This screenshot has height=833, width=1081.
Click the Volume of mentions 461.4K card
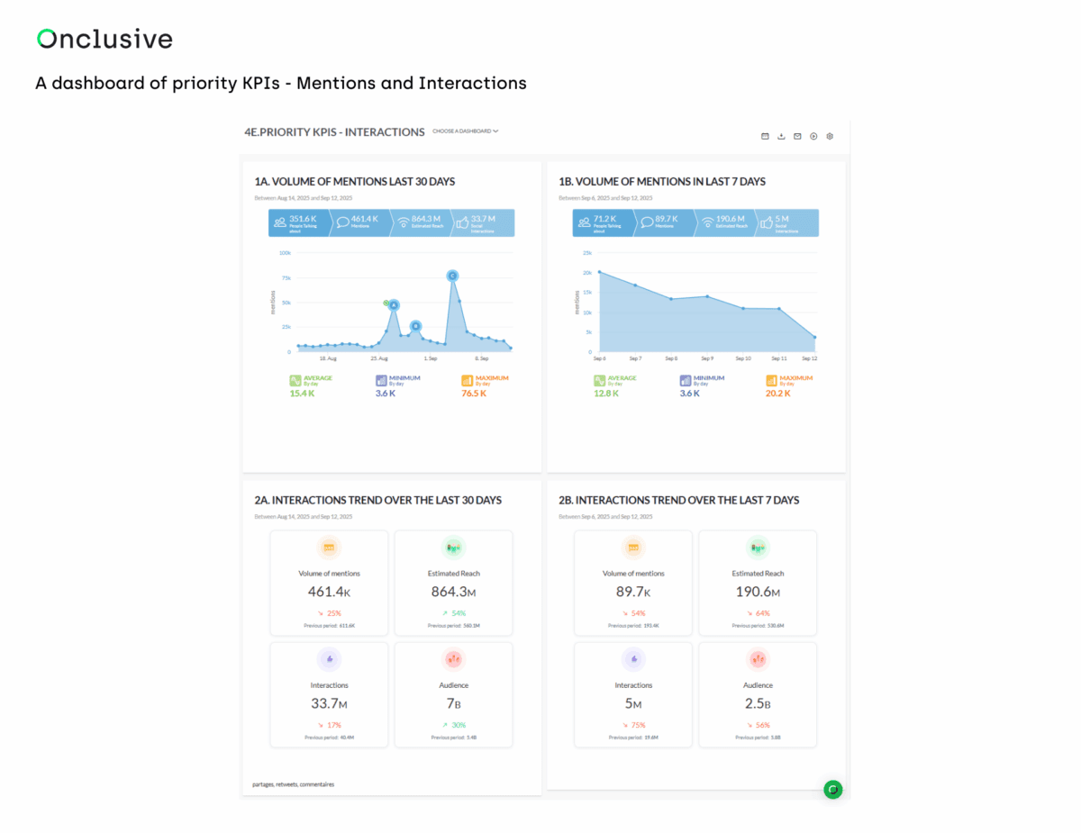[329, 583]
